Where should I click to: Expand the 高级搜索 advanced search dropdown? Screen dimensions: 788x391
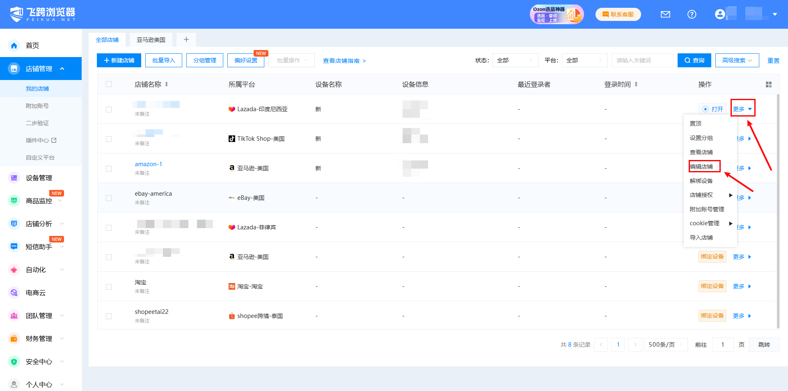737,60
